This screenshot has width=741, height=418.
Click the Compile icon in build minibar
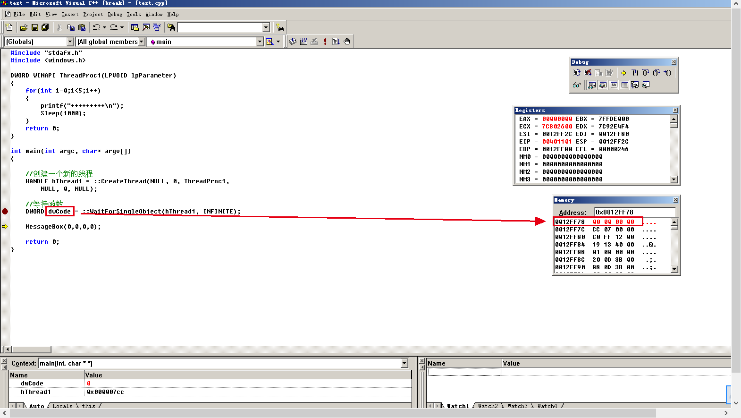(x=293, y=42)
